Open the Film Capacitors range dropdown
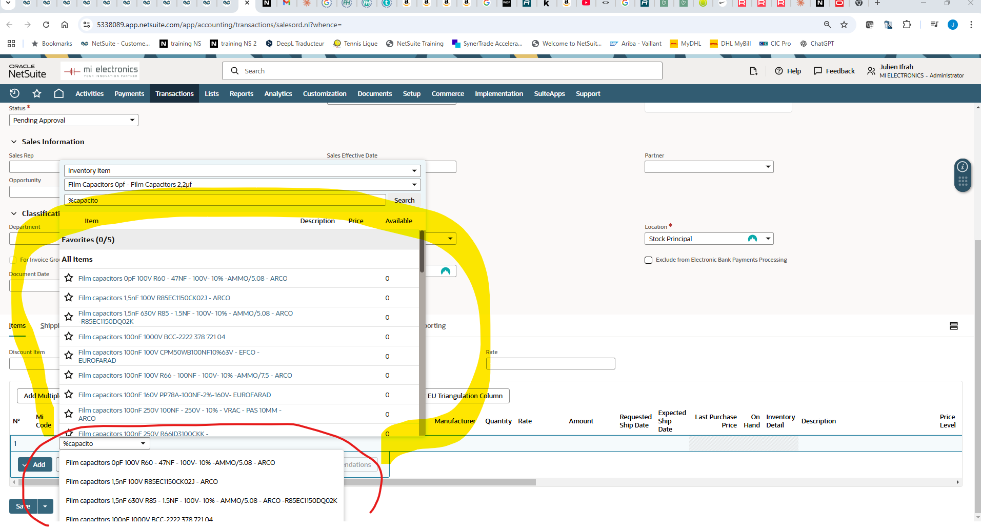Viewport: 981px width, 527px height. (242, 185)
